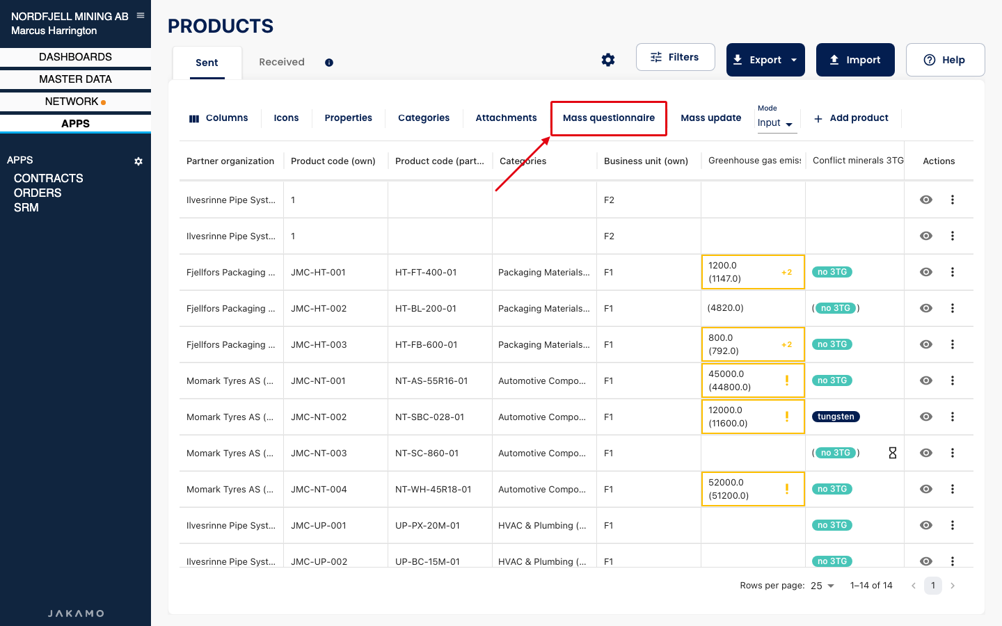Open Mass update
The height and width of the screenshot is (626, 1002).
(710, 118)
